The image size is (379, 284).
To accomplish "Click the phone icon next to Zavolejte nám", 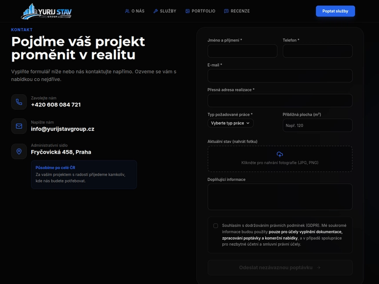I will click(19, 102).
